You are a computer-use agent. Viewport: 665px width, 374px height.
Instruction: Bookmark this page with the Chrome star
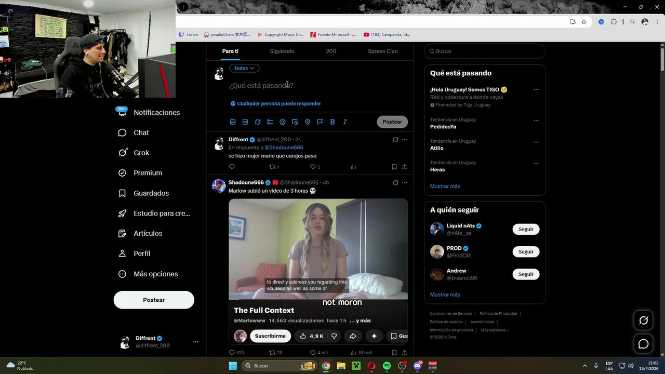(584, 22)
